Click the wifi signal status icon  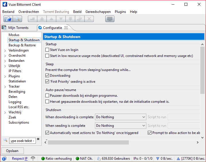pyautogui.click(x=33, y=159)
